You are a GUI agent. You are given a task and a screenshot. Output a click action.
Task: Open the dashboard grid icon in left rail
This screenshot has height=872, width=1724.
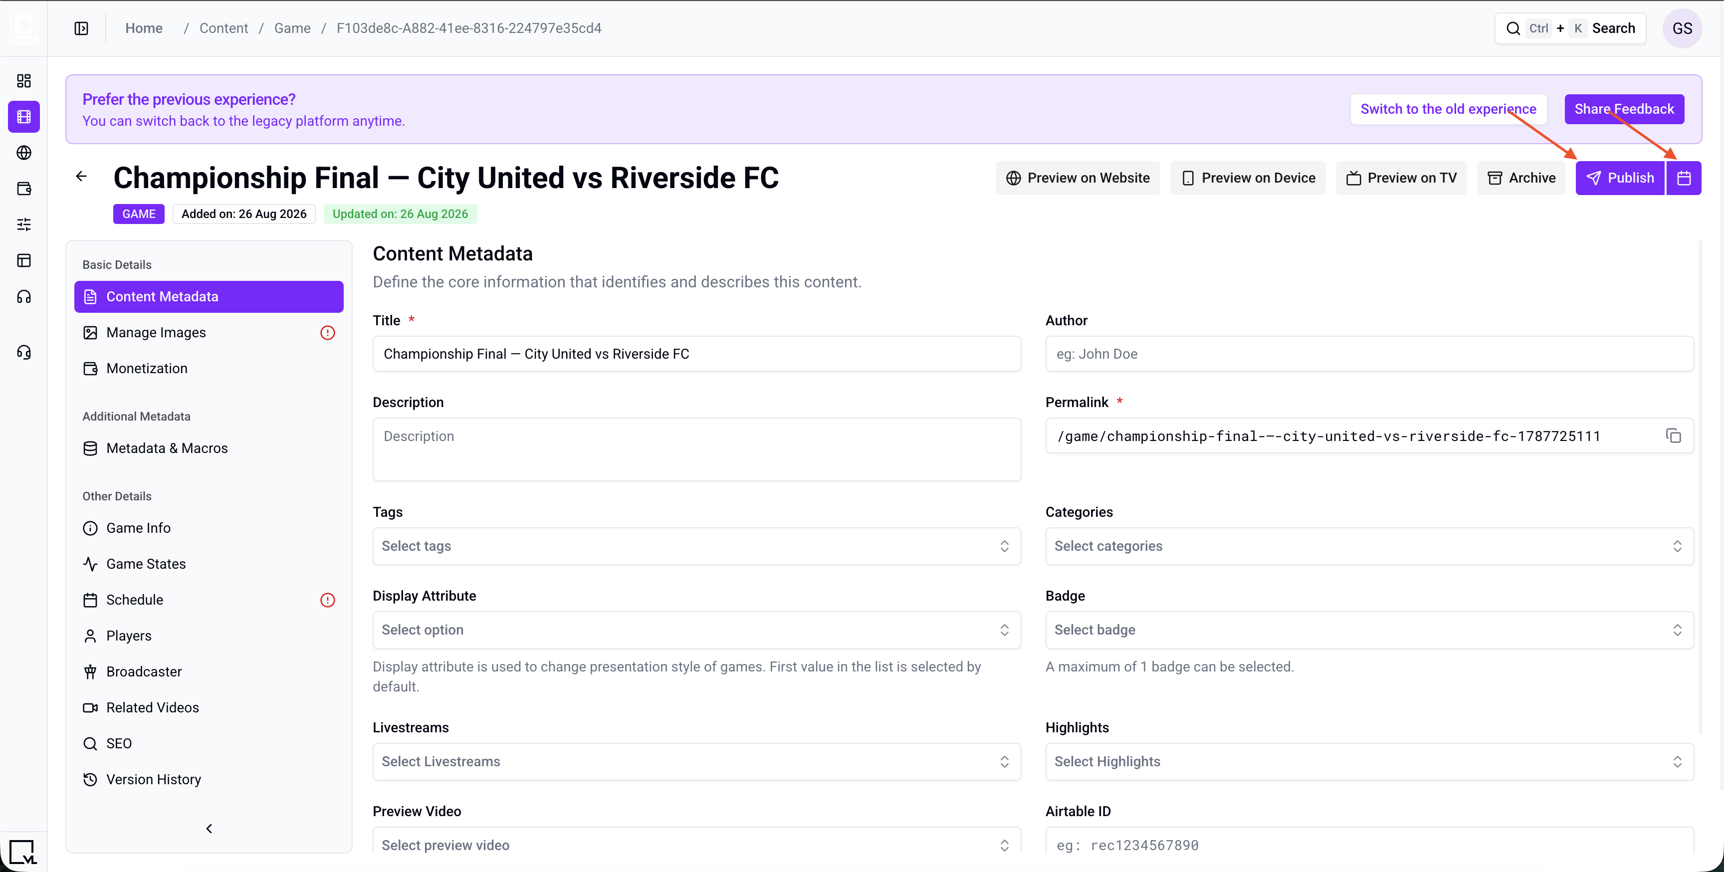point(24,81)
